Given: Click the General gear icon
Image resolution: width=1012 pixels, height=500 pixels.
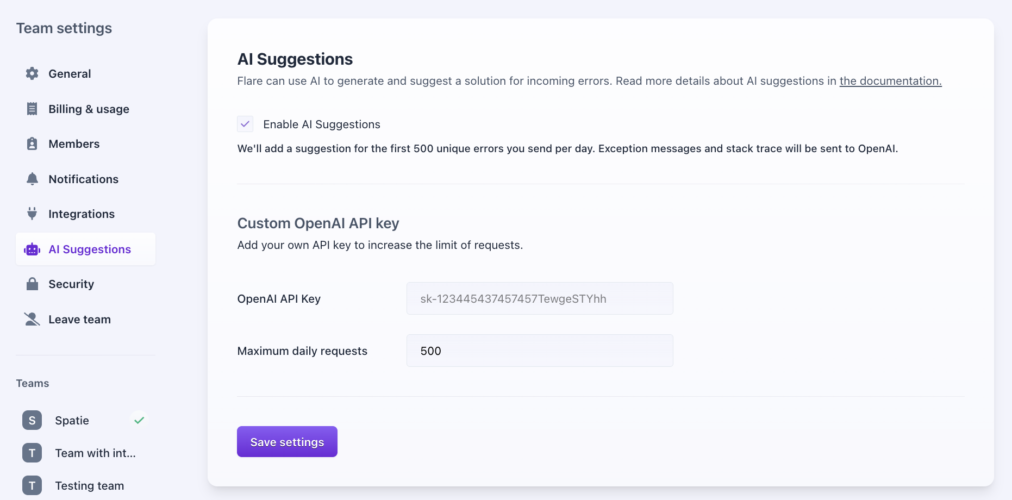Looking at the screenshot, I should point(32,73).
